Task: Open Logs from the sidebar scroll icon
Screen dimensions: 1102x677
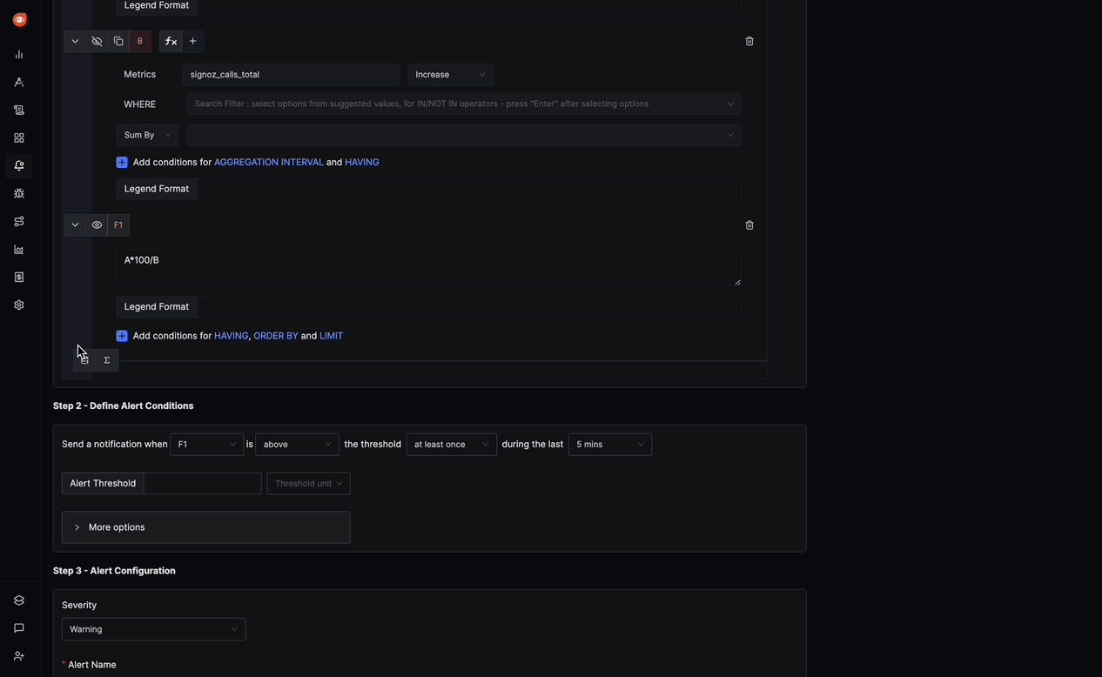Action: (19, 110)
